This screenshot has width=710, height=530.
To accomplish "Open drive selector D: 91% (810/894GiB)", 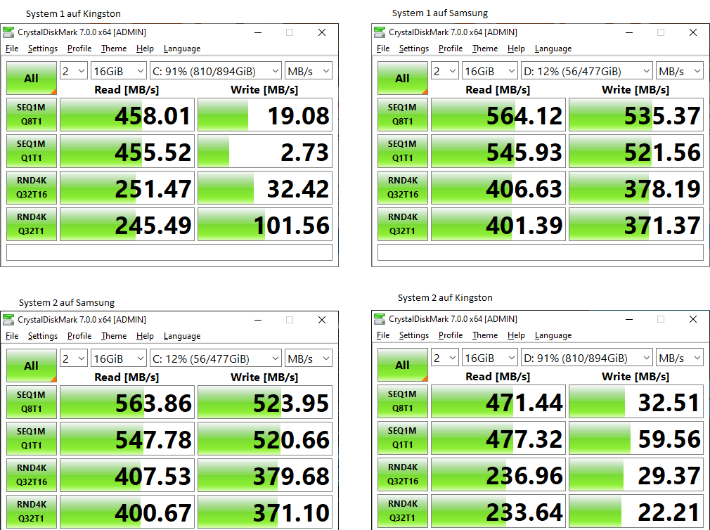I will [x=587, y=358].
